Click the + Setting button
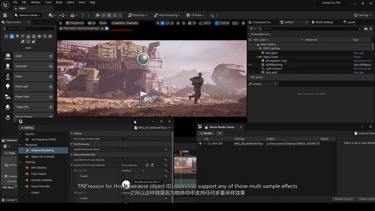Image resolution: width=375 pixels, height=211 pixels. [x=26, y=128]
